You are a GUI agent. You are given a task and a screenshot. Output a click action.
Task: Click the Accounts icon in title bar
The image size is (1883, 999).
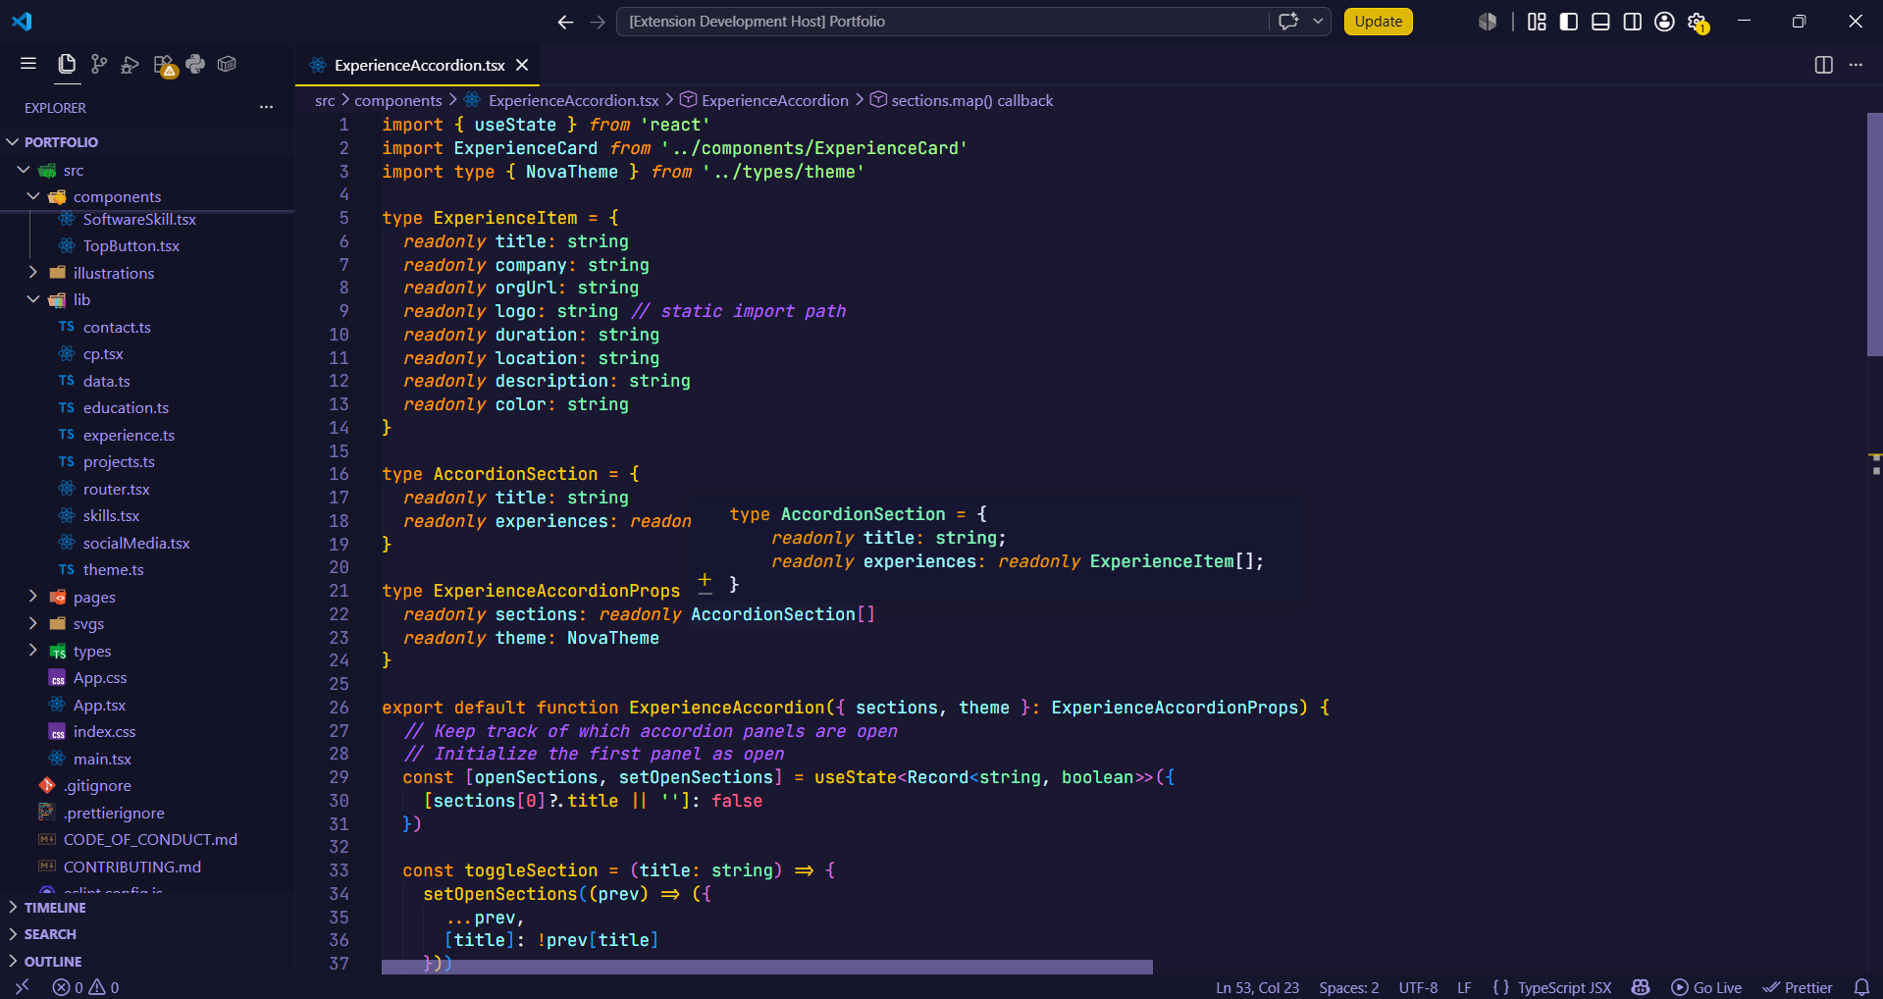[1664, 22]
